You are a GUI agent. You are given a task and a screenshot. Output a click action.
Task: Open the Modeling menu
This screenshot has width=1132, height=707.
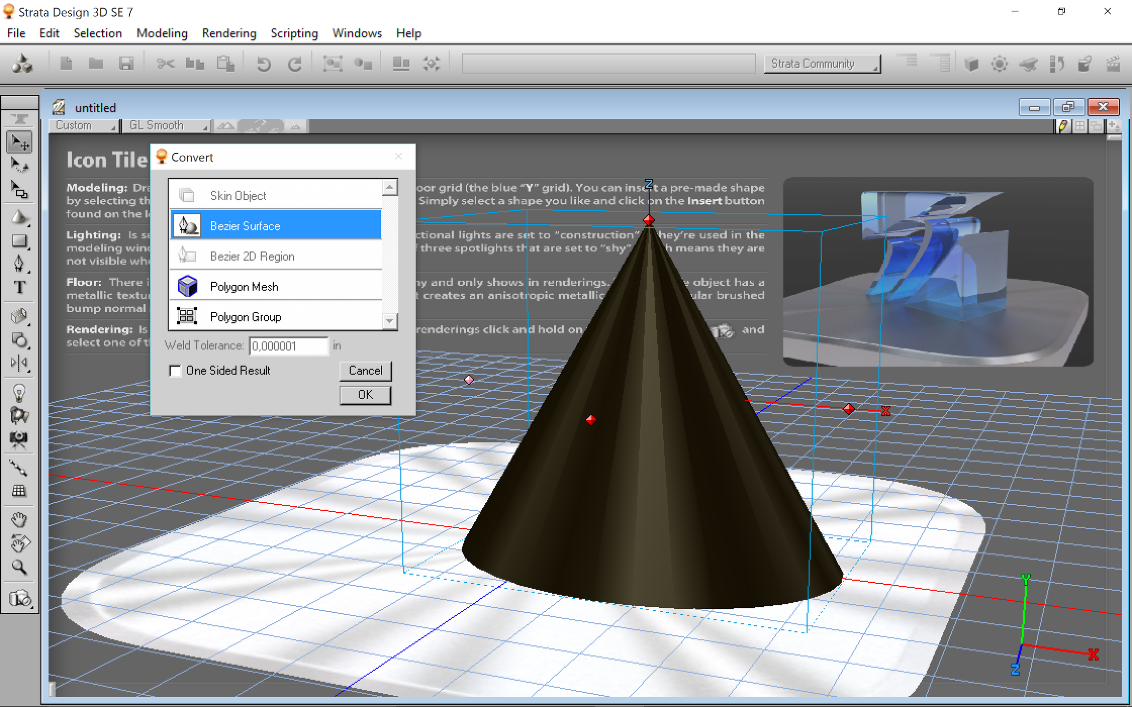(x=162, y=33)
